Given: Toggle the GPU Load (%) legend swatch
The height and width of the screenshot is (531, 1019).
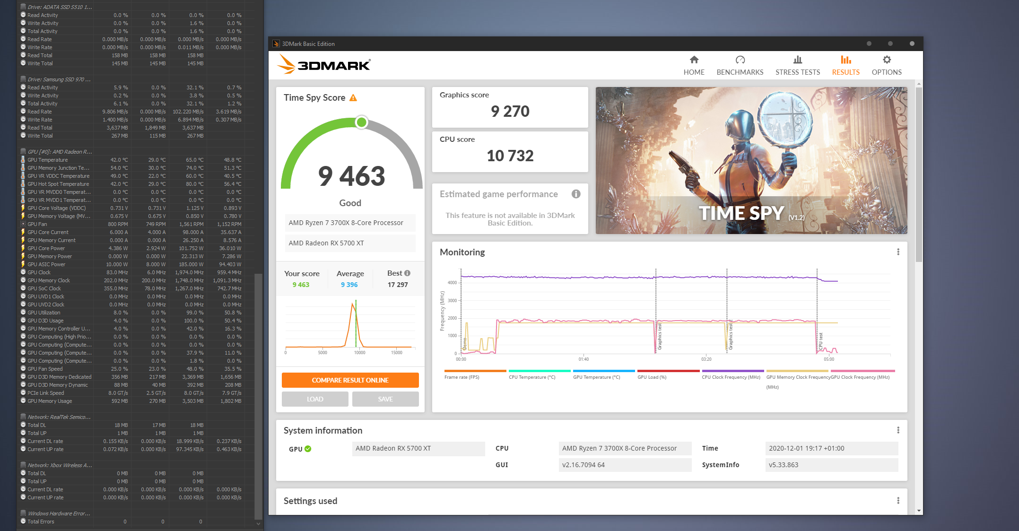Looking at the screenshot, I should (x=668, y=371).
